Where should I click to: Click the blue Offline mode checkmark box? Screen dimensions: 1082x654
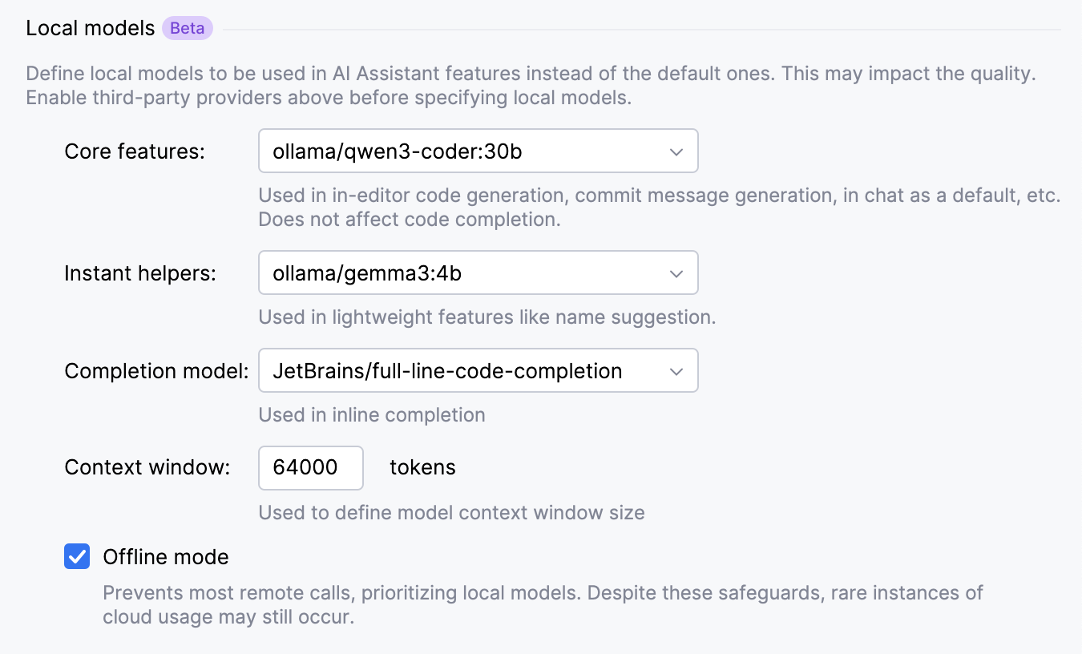[x=77, y=557]
